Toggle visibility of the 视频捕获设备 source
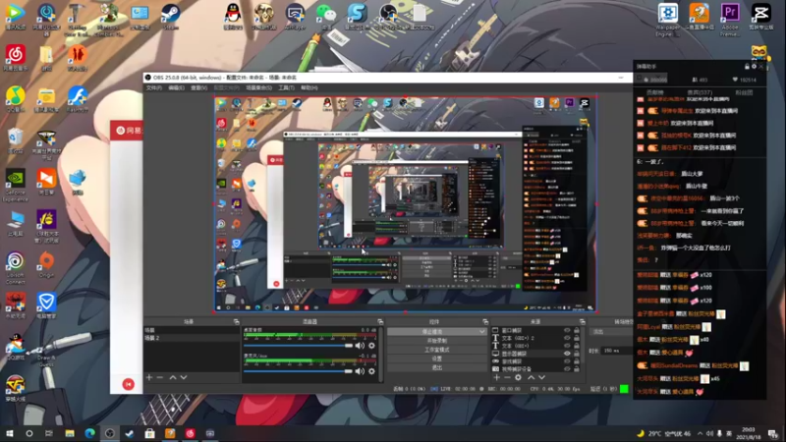 pyautogui.click(x=567, y=368)
